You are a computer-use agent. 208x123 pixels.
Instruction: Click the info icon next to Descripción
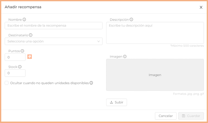(x=131, y=19)
